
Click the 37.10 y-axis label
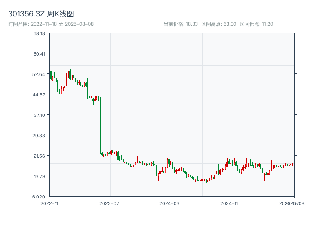point(39,115)
